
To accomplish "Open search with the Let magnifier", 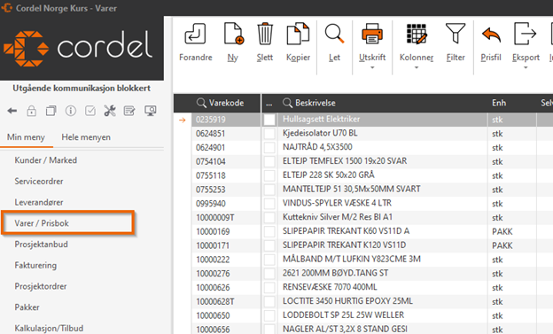I will coord(334,35).
